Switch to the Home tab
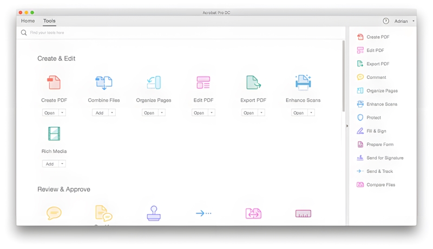The image size is (433, 249). click(28, 21)
